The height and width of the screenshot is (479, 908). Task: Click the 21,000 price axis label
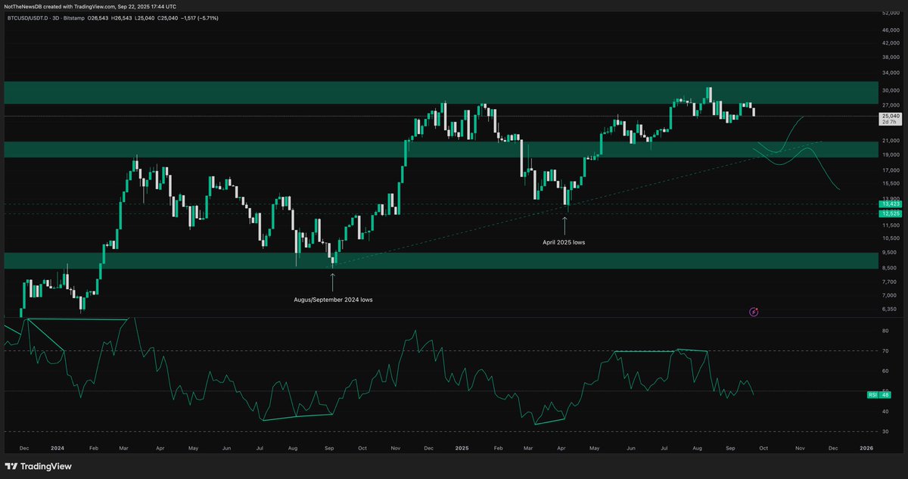(x=889, y=140)
